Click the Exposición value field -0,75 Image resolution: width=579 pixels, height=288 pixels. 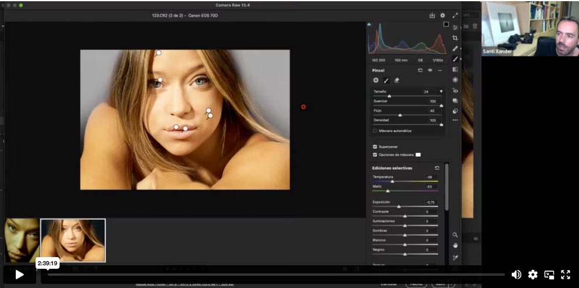pyautogui.click(x=431, y=202)
